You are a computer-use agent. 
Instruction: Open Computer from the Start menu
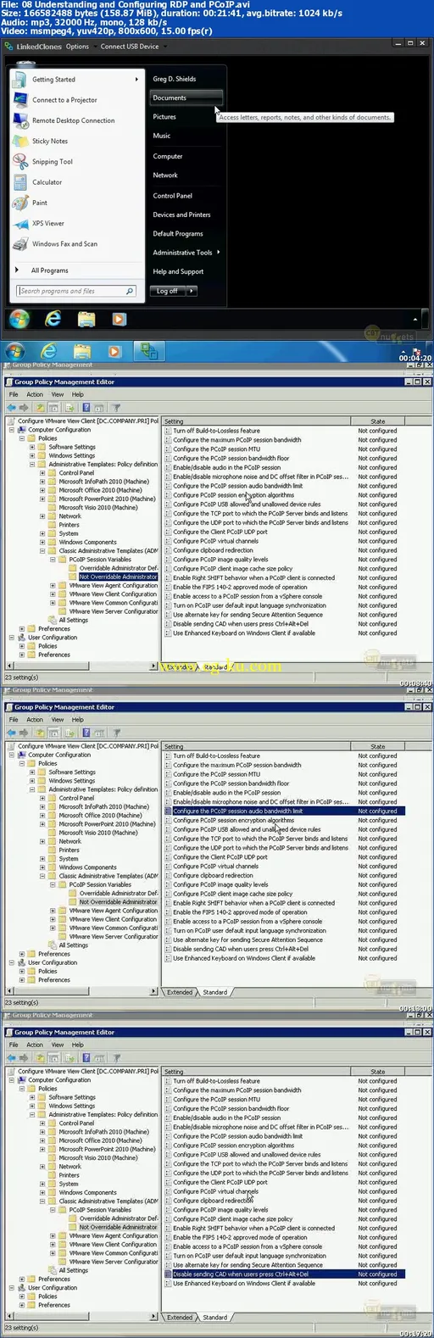coord(168,156)
